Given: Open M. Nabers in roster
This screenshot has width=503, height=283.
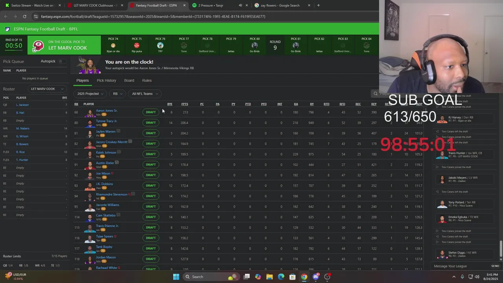Looking at the screenshot, I should [23, 129].
